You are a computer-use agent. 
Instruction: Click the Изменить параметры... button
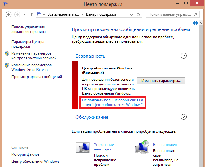pyautogui.click(x=161, y=81)
